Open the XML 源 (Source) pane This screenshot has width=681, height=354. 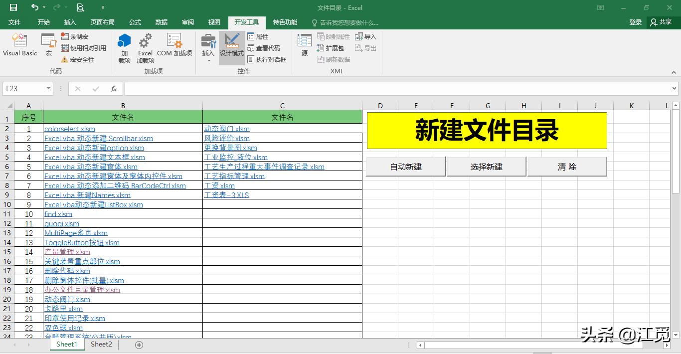tap(304, 46)
